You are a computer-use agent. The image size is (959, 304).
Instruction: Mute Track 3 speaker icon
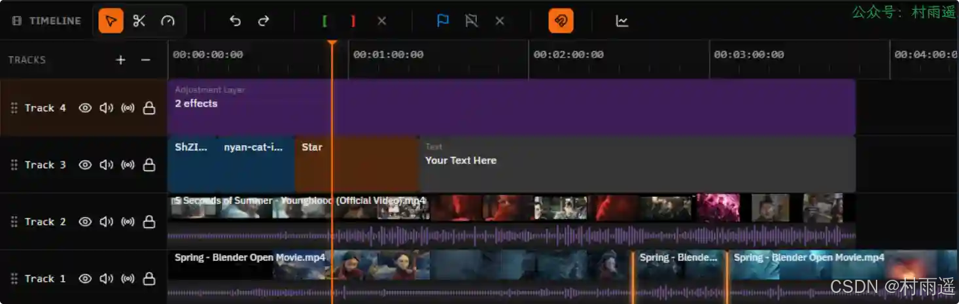[106, 165]
